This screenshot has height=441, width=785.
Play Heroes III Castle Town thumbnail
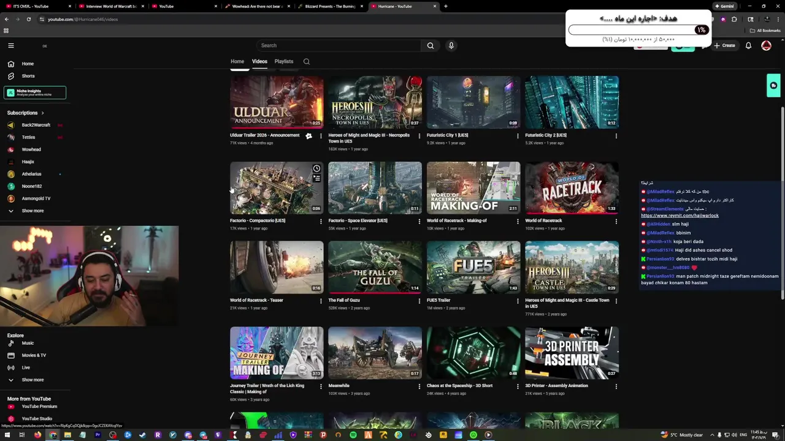(572, 267)
